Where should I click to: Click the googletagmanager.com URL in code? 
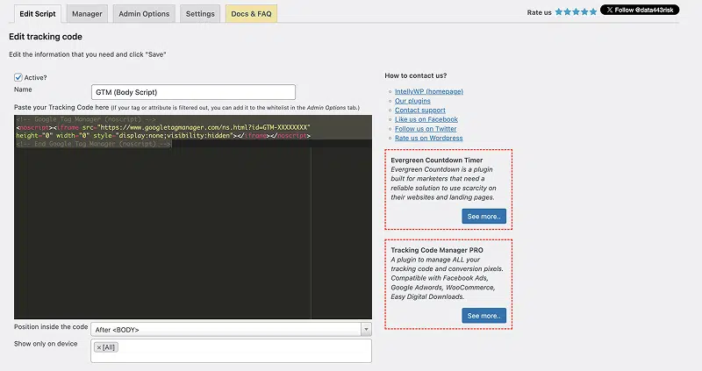point(204,127)
